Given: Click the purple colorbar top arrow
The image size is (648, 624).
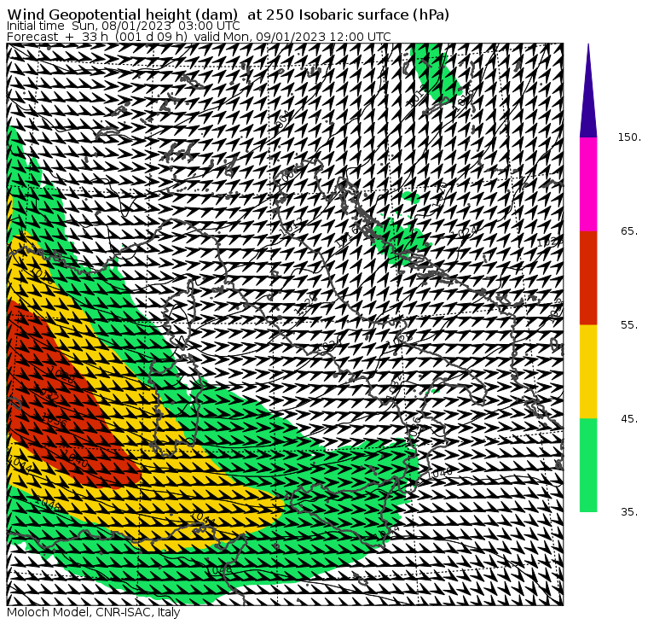Looking at the screenshot, I should [x=588, y=90].
